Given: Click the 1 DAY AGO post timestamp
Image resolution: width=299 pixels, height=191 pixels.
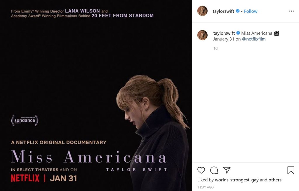Looking at the screenshot, I should (206, 187).
